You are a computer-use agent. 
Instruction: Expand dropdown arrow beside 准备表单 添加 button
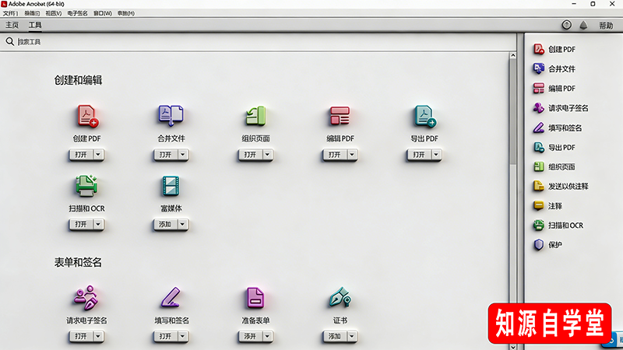point(267,336)
